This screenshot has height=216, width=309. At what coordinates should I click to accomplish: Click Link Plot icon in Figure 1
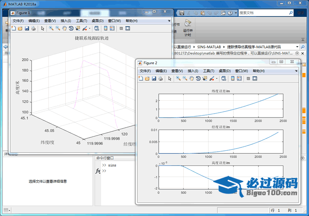pyautogui.click(x=96, y=29)
